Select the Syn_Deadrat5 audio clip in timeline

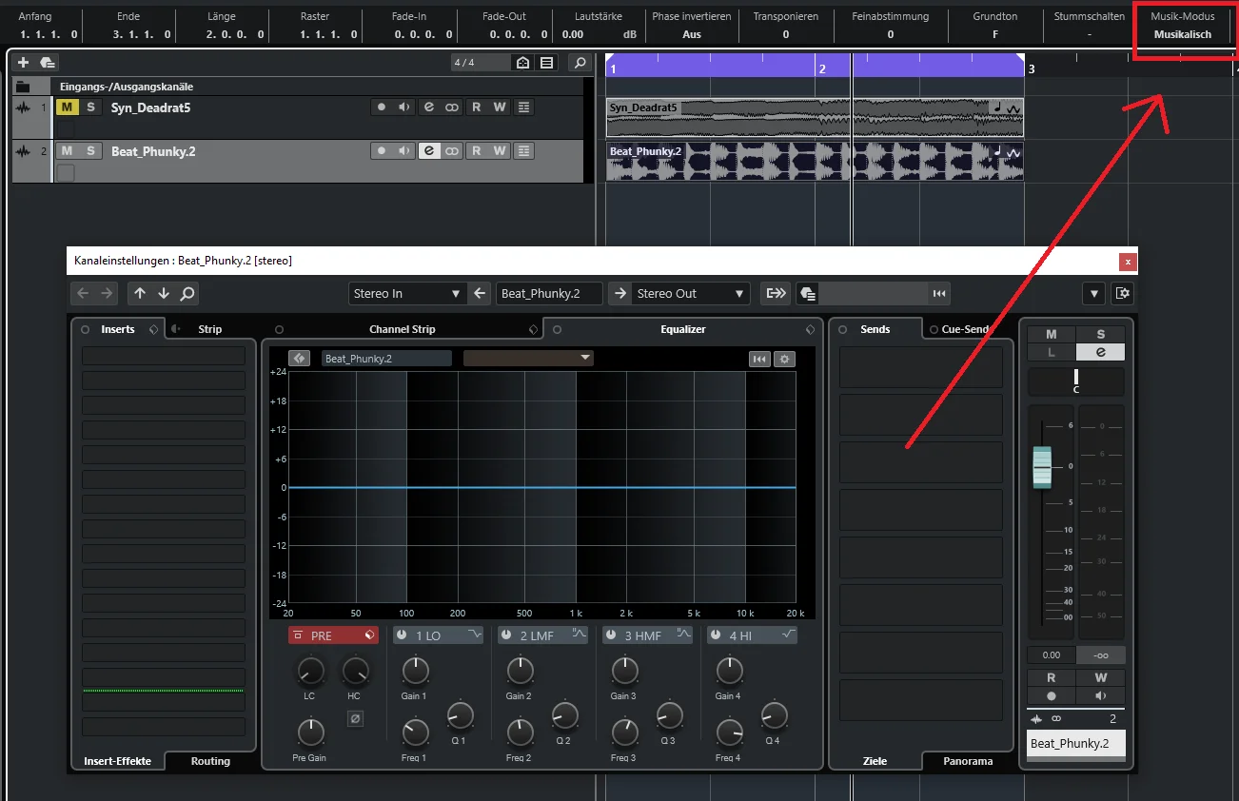click(x=815, y=119)
